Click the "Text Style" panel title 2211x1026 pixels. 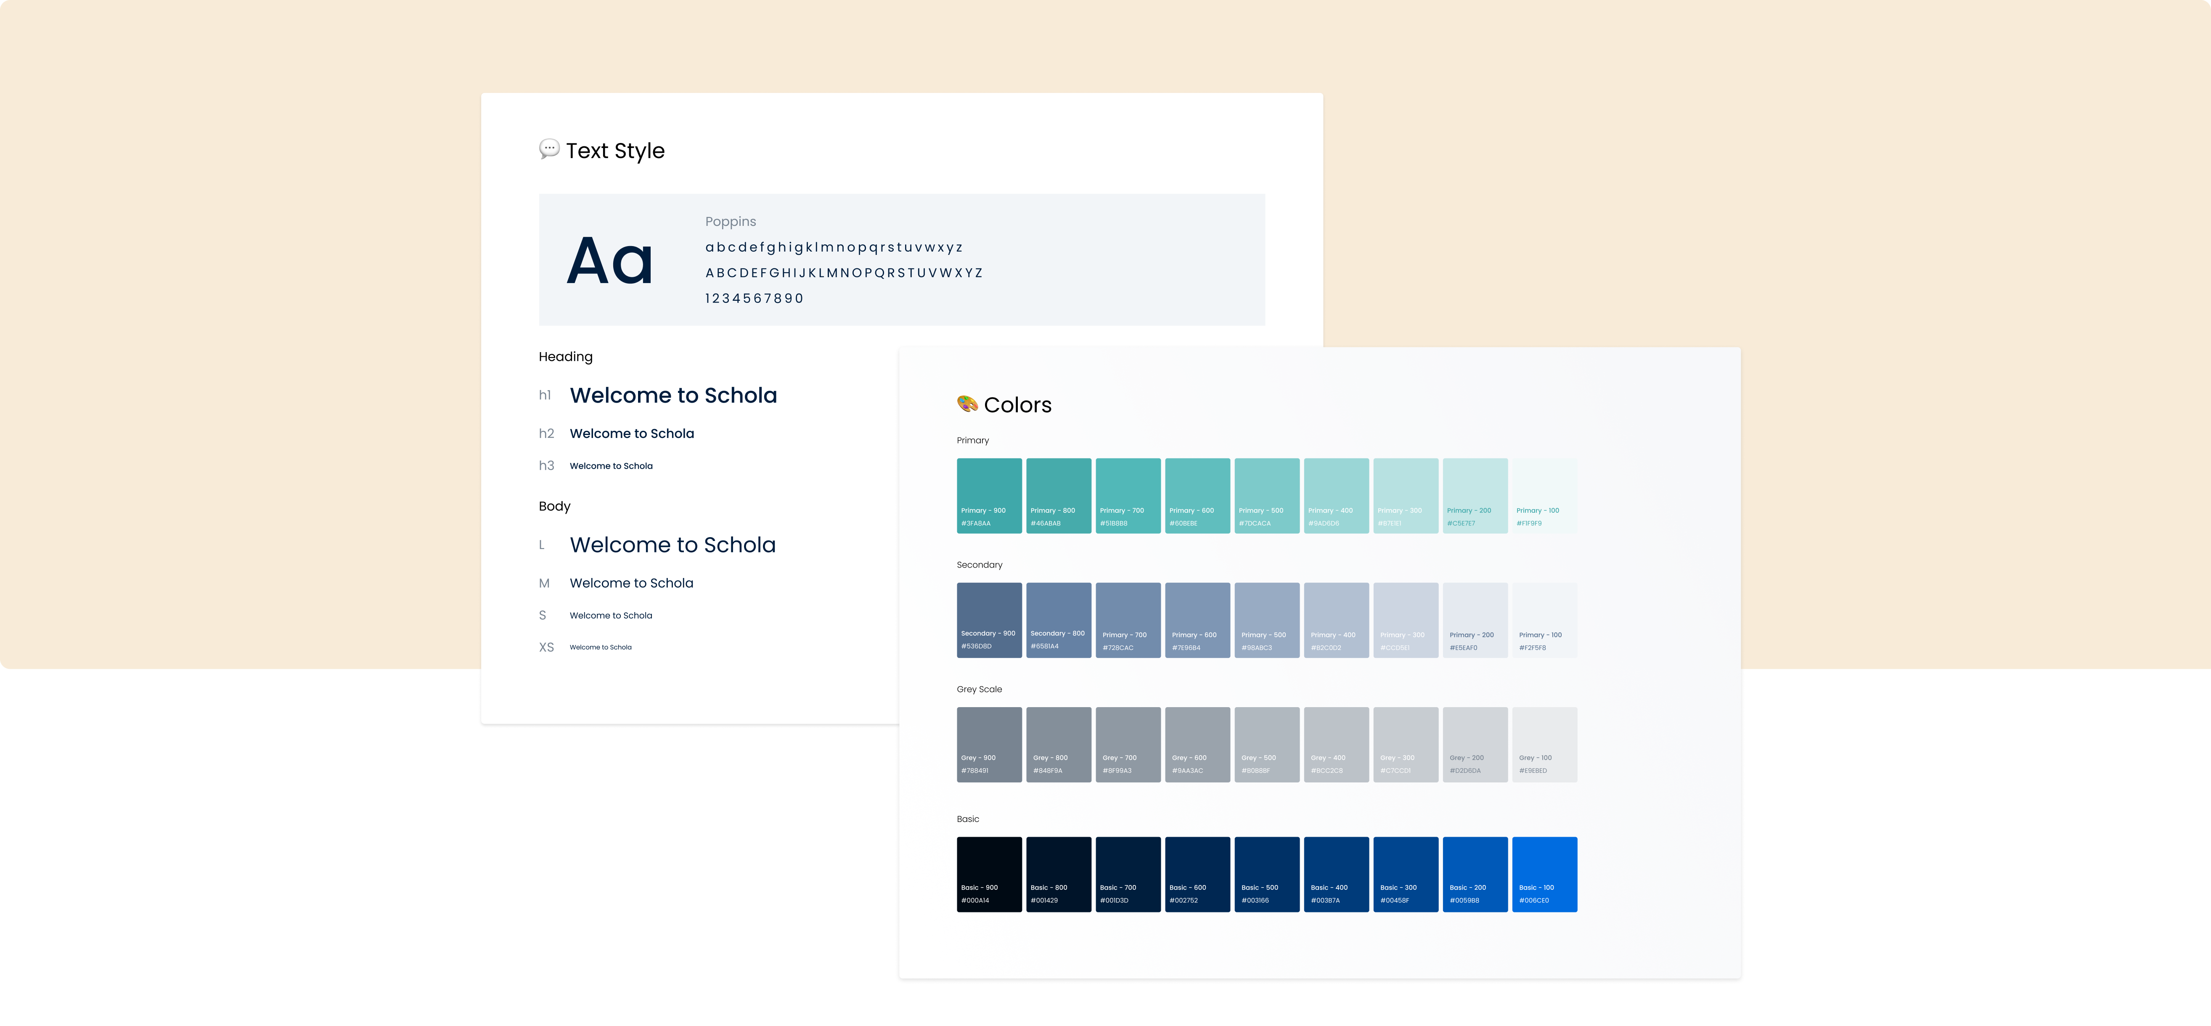tap(614, 151)
